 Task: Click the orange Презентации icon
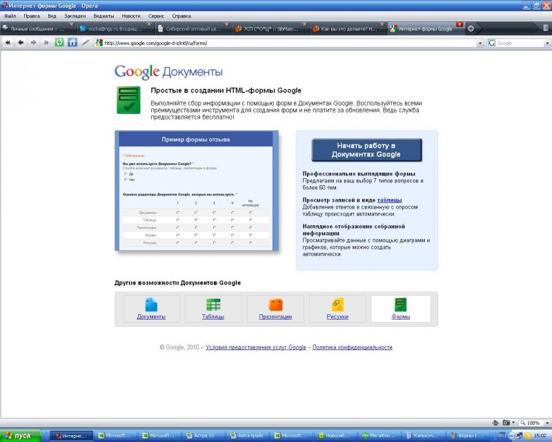click(x=275, y=305)
